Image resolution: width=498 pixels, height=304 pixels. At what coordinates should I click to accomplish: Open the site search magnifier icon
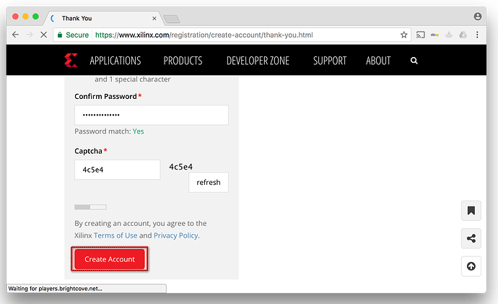pyautogui.click(x=414, y=61)
